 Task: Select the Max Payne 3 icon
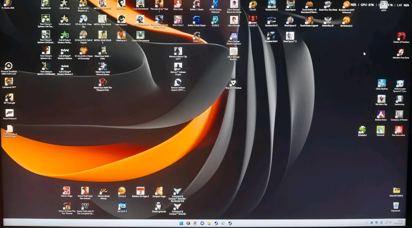point(122,36)
